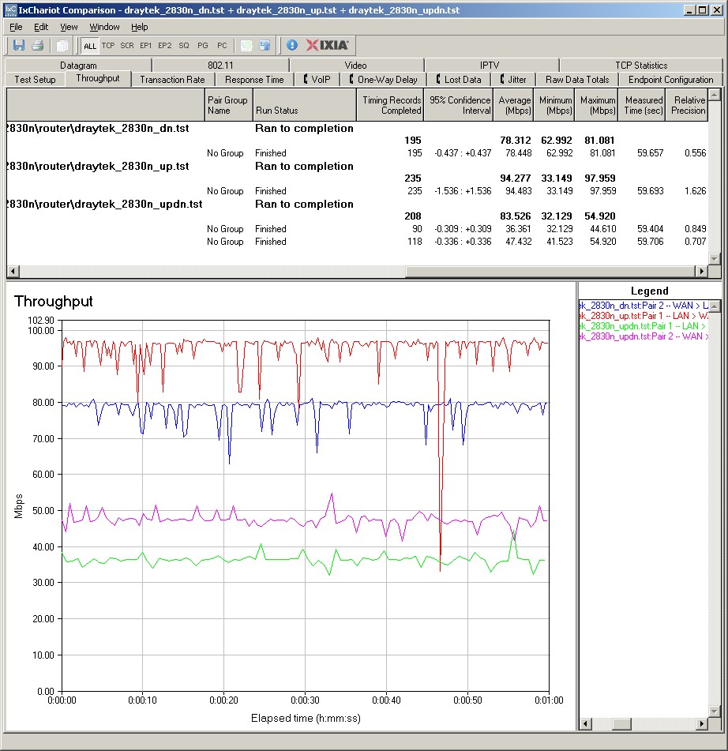Click the Save disk icon
The height and width of the screenshot is (751, 728).
pyautogui.click(x=19, y=46)
